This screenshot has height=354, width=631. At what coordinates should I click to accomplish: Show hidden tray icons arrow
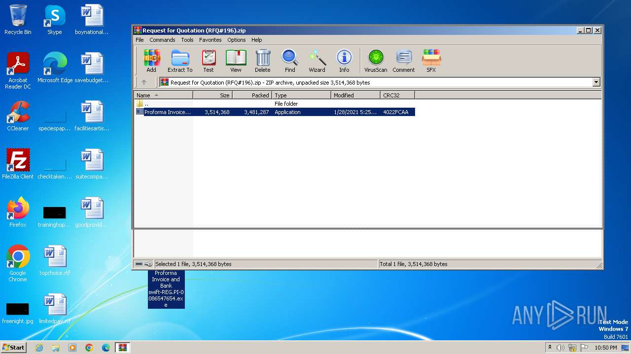pos(550,347)
